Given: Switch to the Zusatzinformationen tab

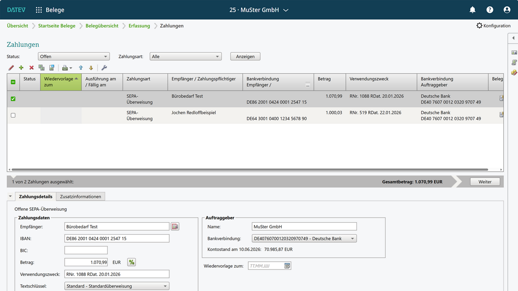Looking at the screenshot, I should (81, 197).
